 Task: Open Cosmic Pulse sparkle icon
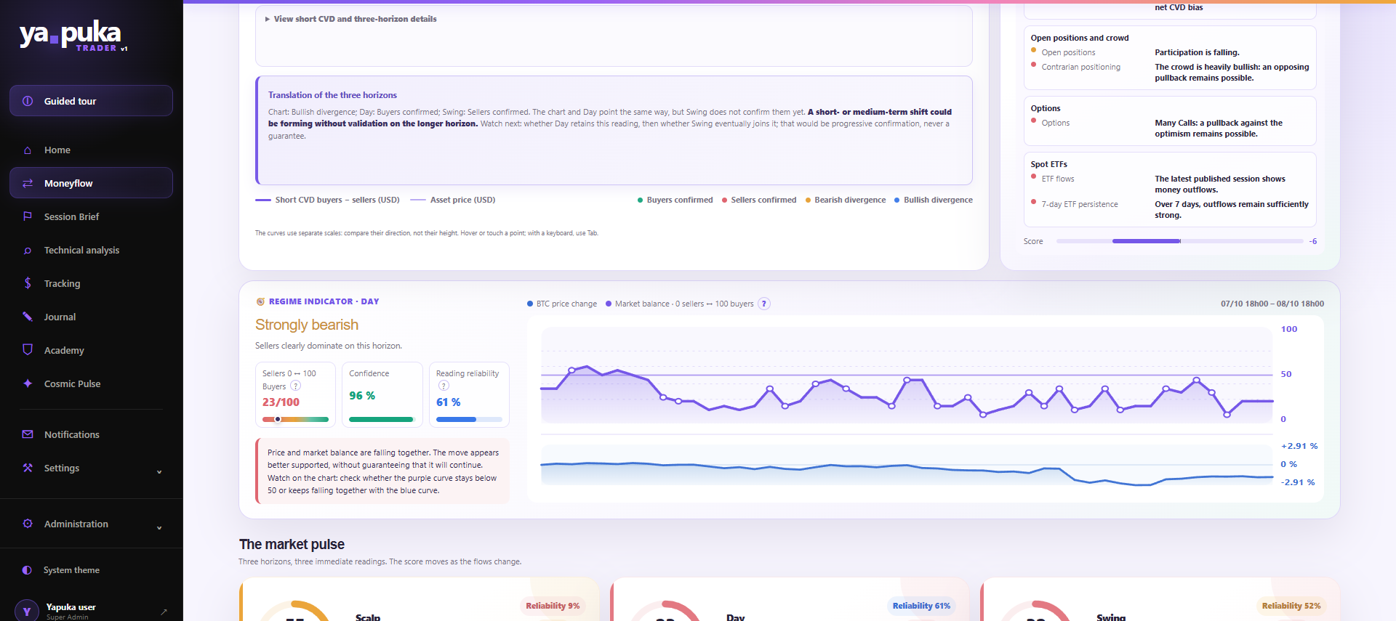click(28, 383)
